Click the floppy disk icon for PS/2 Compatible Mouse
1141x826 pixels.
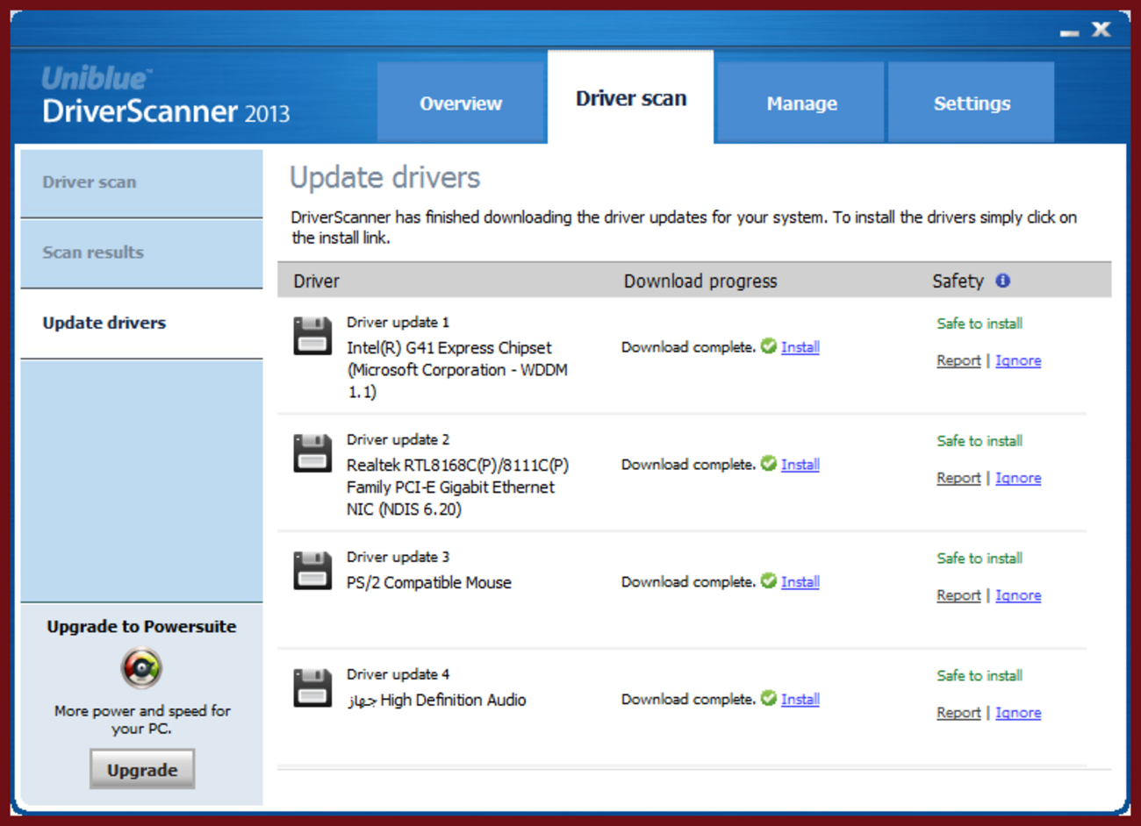click(x=312, y=570)
